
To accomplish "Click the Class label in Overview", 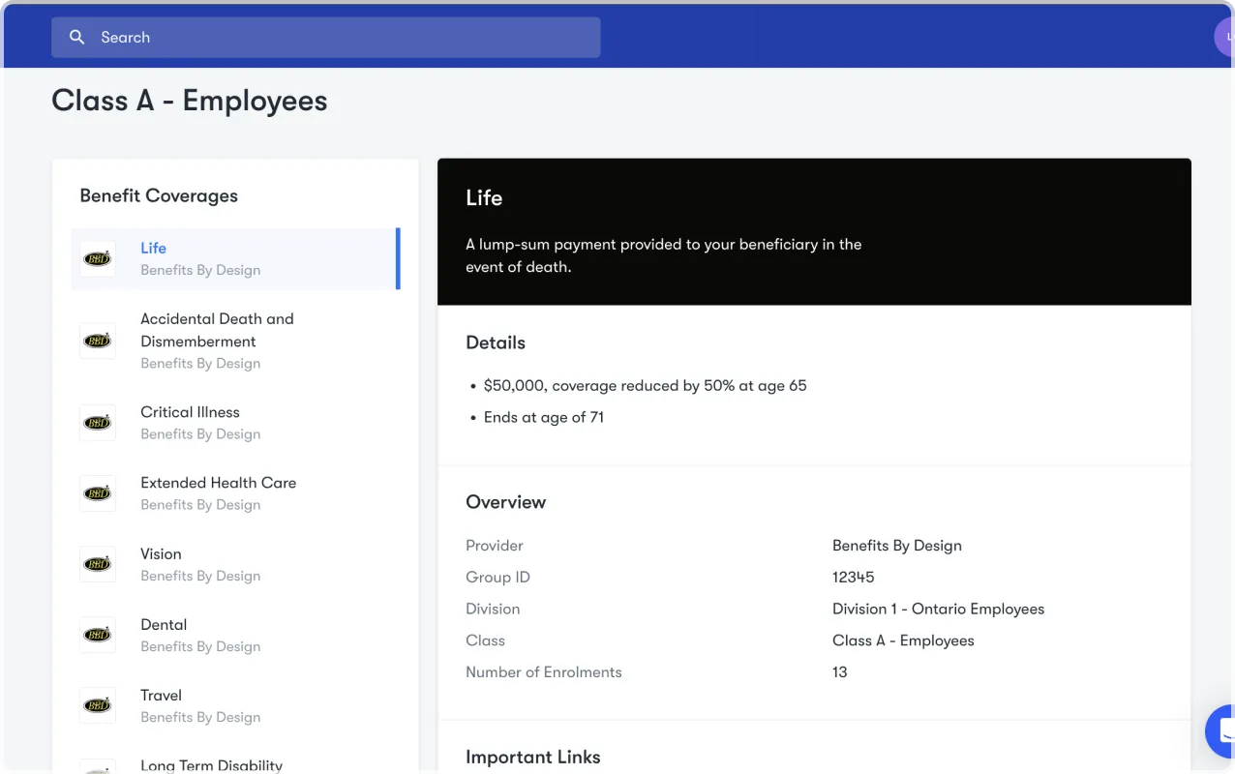I will (486, 640).
